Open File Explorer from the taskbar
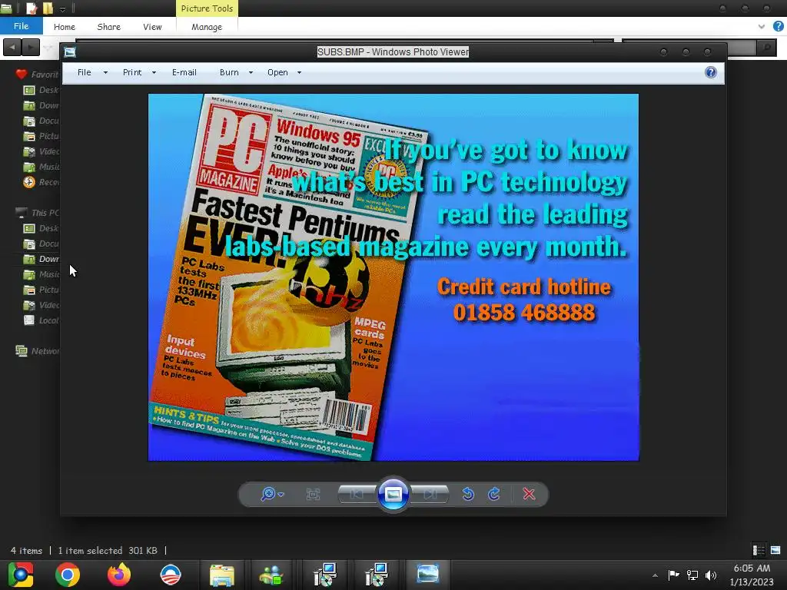This screenshot has height=590, width=787. pos(222,575)
